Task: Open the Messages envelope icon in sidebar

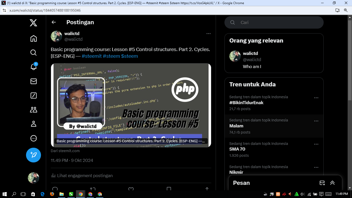Action: click(x=33, y=81)
